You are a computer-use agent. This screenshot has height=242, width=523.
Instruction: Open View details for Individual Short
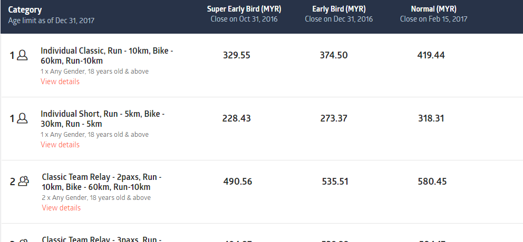point(60,145)
